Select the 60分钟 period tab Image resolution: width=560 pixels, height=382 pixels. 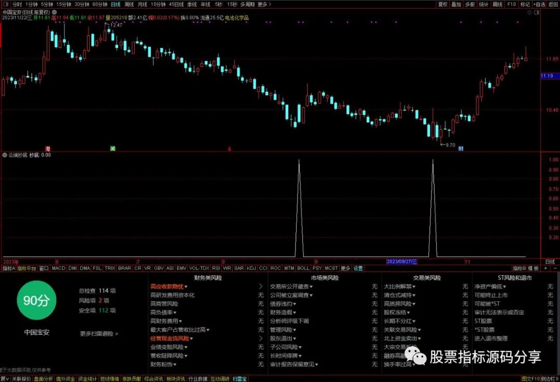click(x=100, y=4)
